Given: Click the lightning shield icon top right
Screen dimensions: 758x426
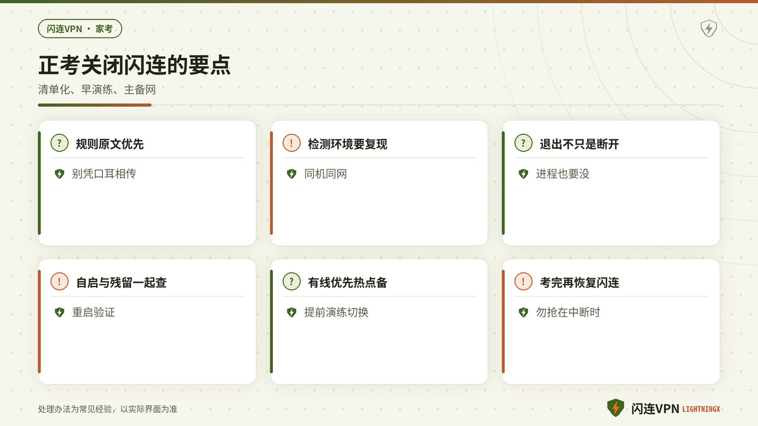Looking at the screenshot, I should (x=709, y=28).
